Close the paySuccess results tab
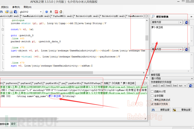Screen dimensions: 194x129 4,83
